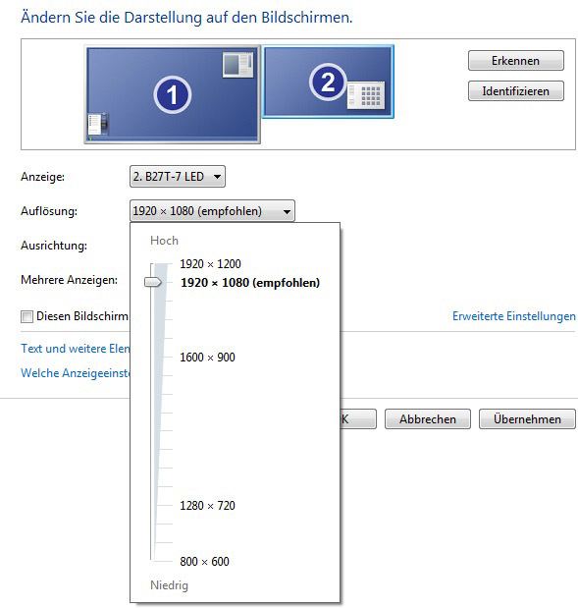Choose 1280 × 720 resolution

pyautogui.click(x=207, y=506)
